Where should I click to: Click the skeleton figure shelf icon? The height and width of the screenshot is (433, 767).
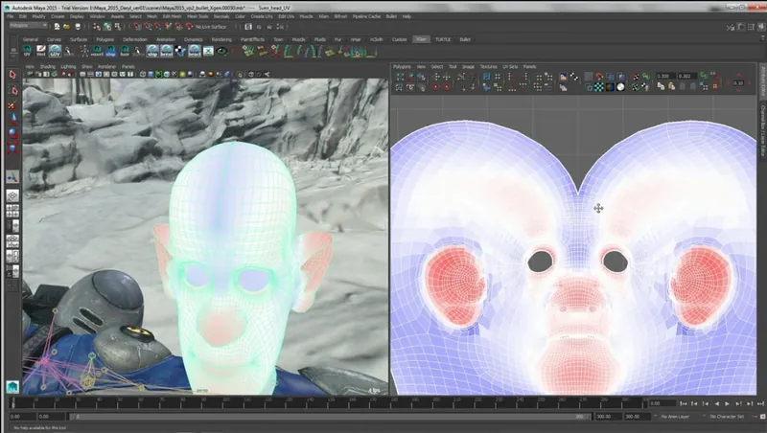point(84,51)
